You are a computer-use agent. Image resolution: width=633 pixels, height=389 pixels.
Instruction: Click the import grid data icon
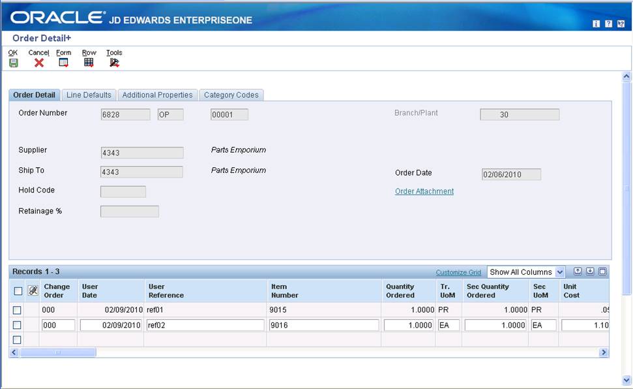click(578, 272)
